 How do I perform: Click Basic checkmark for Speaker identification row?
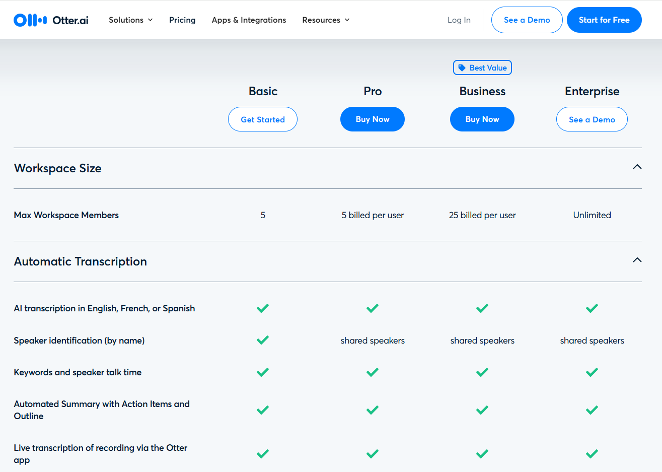coord(263,340)
